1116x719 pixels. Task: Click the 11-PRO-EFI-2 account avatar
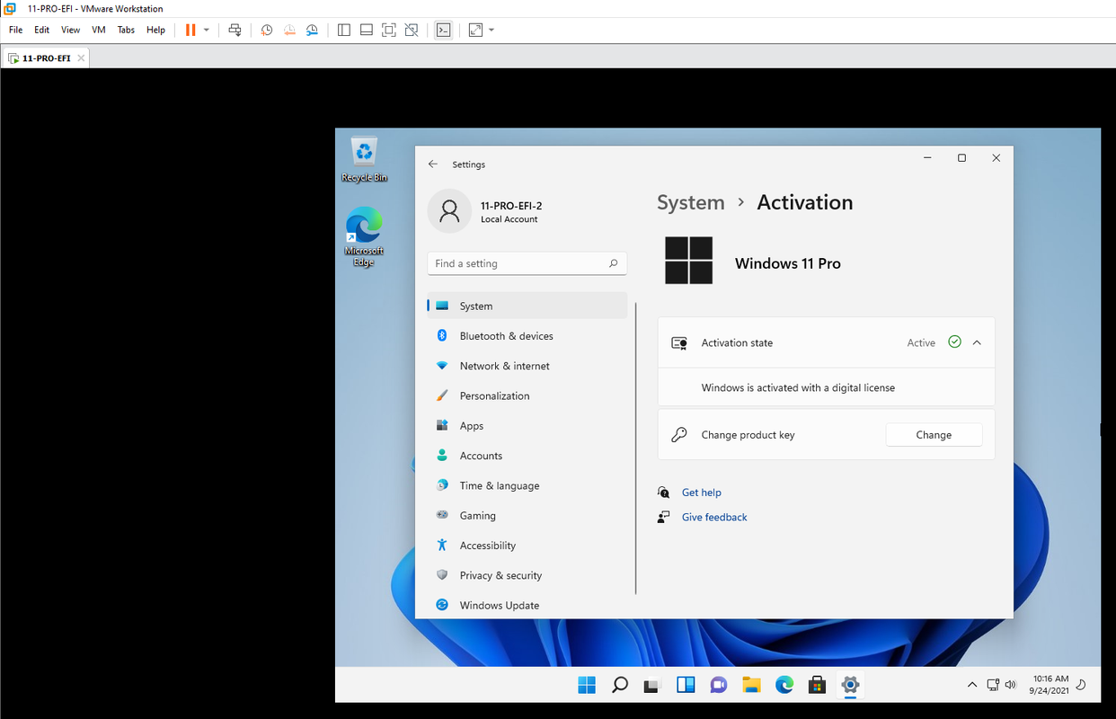(x=449, y=211)
